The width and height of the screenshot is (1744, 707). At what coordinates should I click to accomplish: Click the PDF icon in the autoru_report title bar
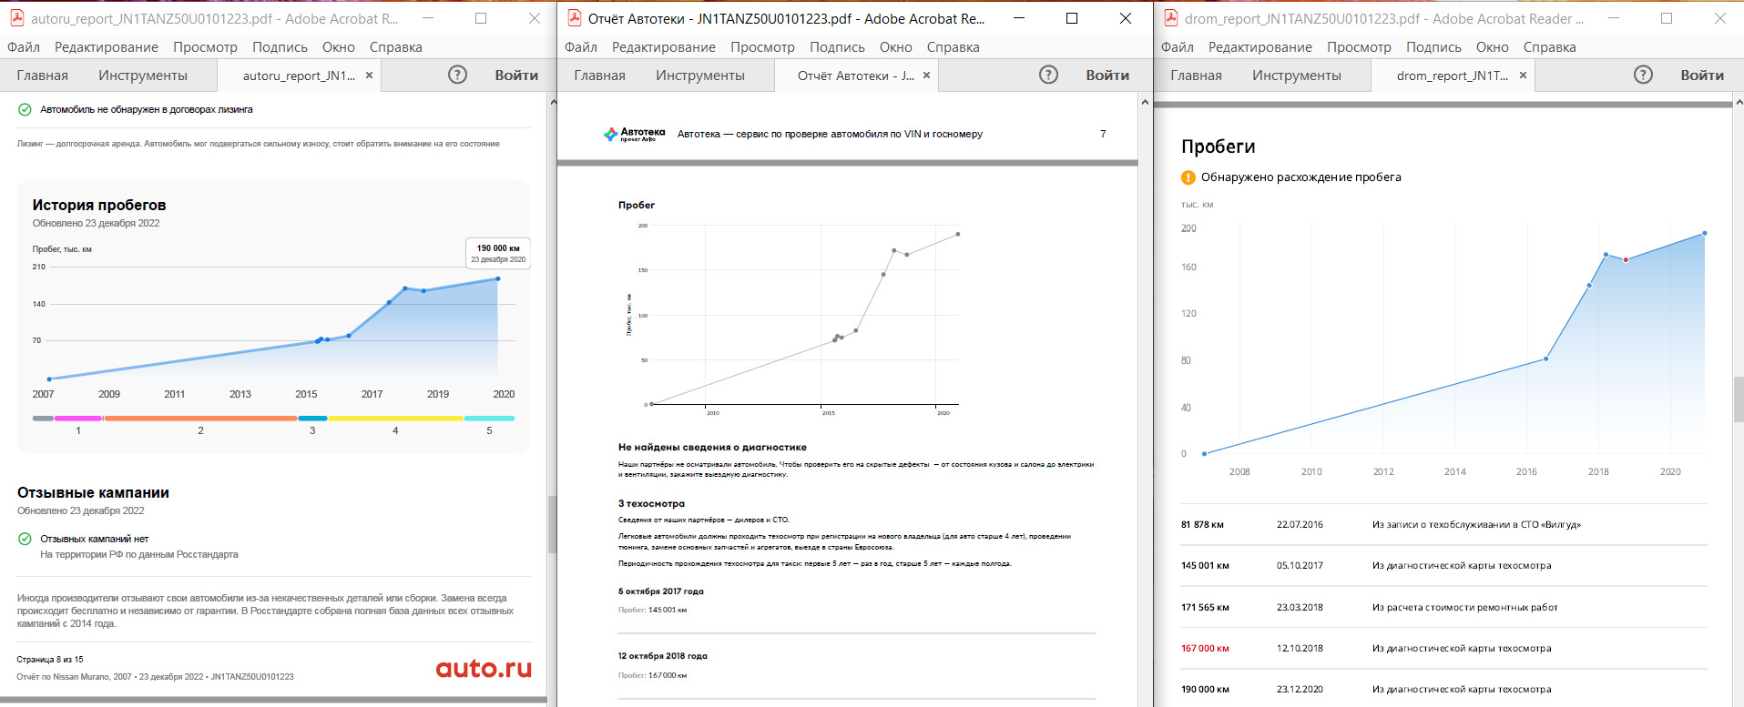16,18
